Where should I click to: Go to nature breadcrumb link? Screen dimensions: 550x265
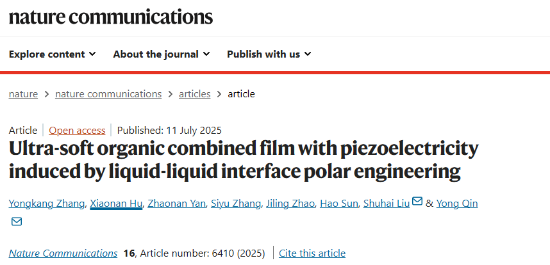click(x=23, y=93)
